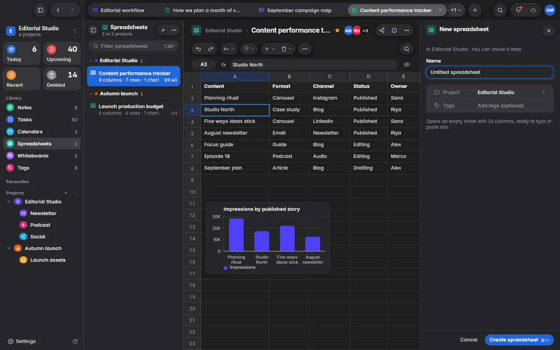Open Calendars in the Library

pos(42,132)
